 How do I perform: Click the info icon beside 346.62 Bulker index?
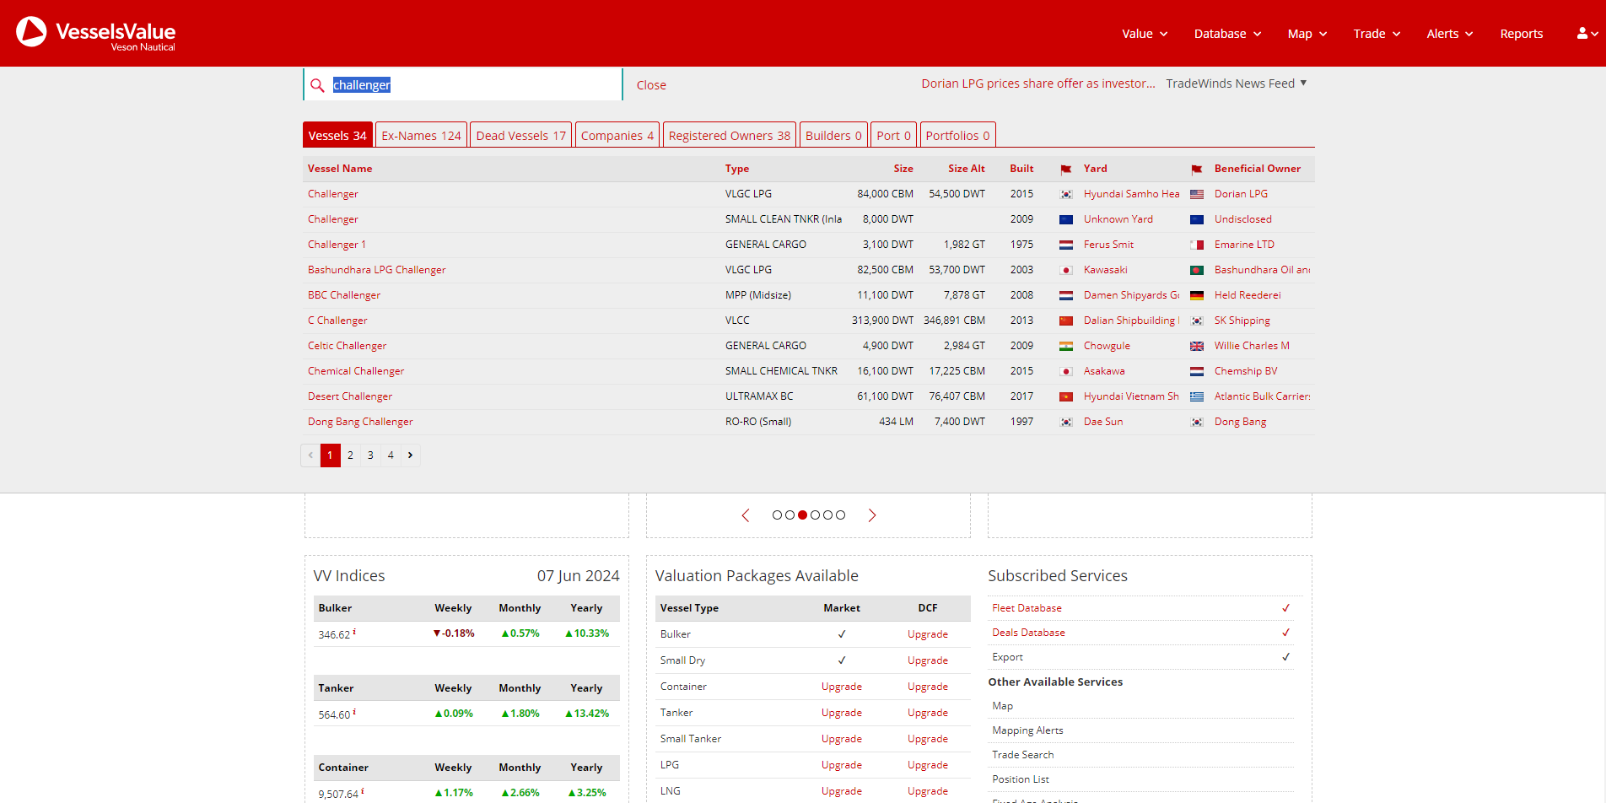354,631
